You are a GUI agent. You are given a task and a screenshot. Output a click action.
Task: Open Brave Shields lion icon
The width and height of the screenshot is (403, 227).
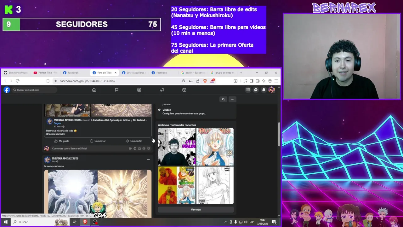[x=205, y=81]
